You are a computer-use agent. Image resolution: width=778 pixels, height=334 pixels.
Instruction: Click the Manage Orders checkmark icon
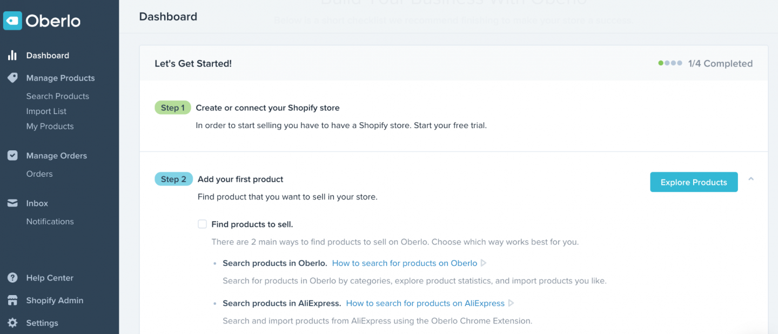pyautogui.click(x=12, y=156)
